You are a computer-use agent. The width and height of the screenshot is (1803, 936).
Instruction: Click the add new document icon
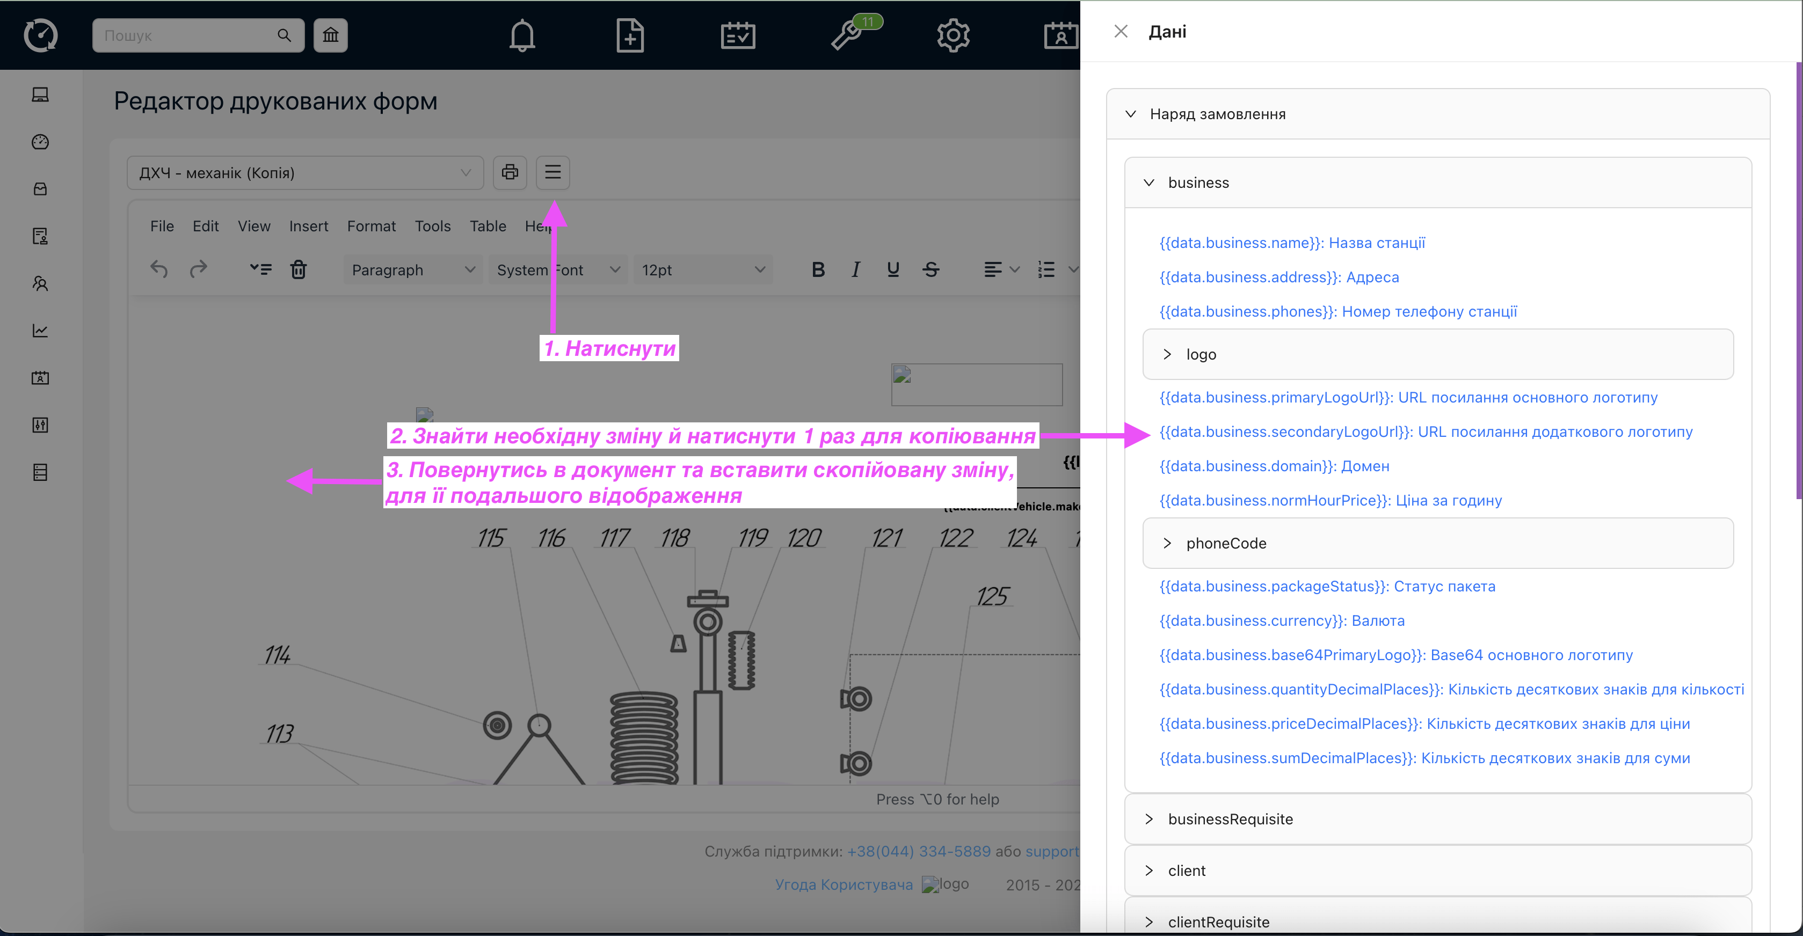click(x=629, y=35)
